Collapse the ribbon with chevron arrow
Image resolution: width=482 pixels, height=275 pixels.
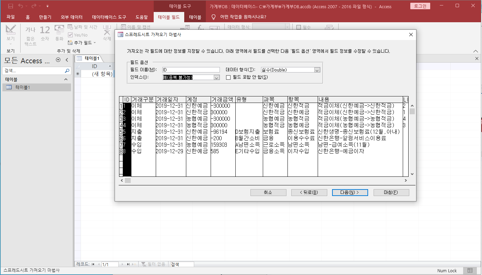[x=475, y=51]
